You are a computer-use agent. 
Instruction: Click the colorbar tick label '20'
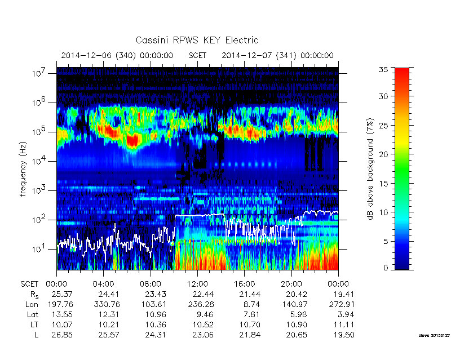384,154
